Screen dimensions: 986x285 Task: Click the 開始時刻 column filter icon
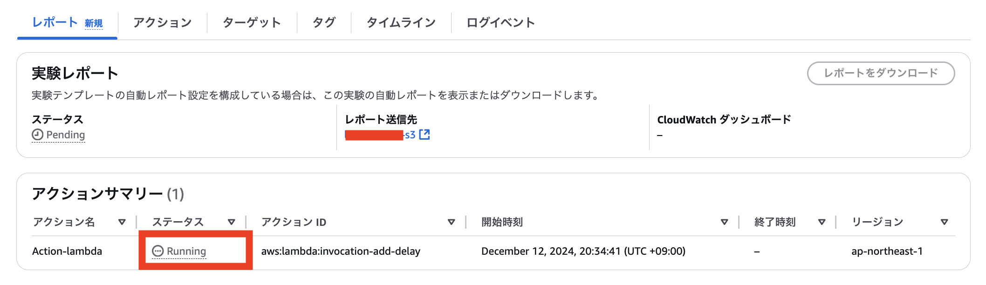pyautogui.click(x=724, y=222)
